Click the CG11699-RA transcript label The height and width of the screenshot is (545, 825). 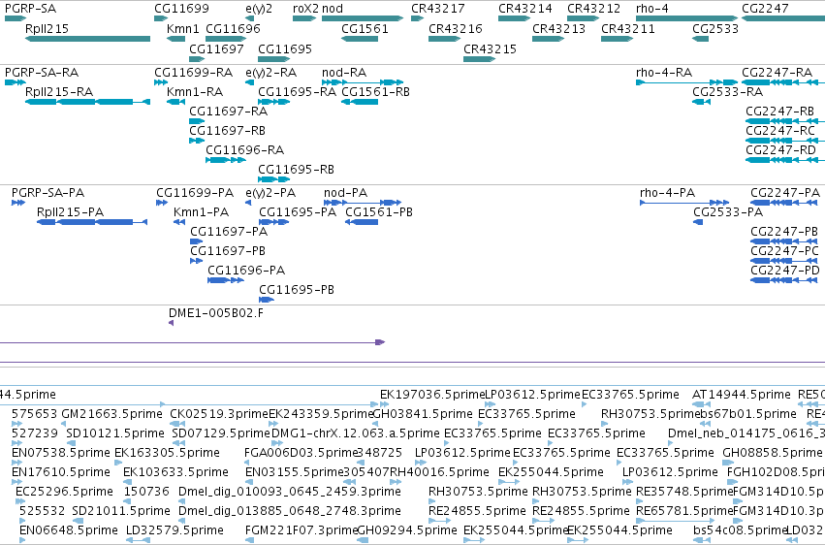[x=193, y=72]
